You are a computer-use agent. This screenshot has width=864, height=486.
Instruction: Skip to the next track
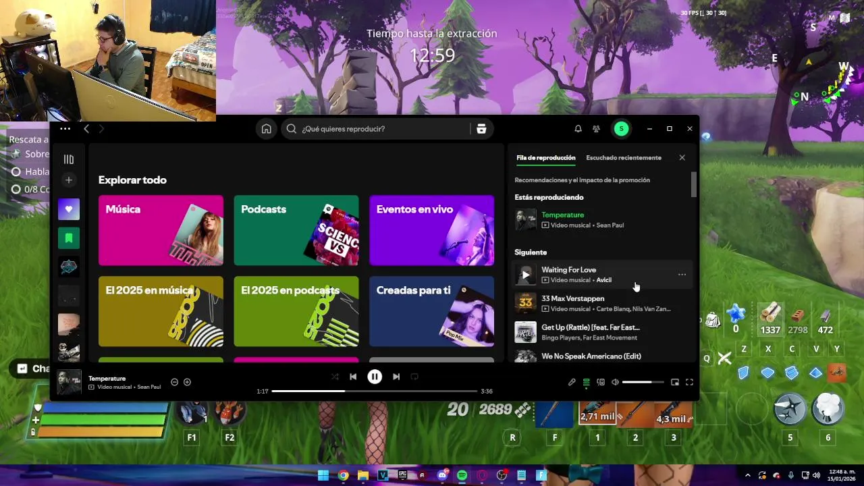396,377
